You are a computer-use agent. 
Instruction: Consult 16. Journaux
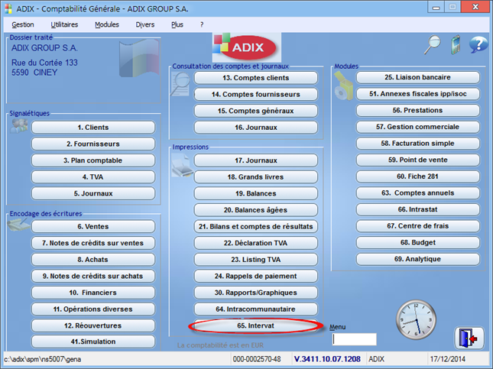pos(256,128)
